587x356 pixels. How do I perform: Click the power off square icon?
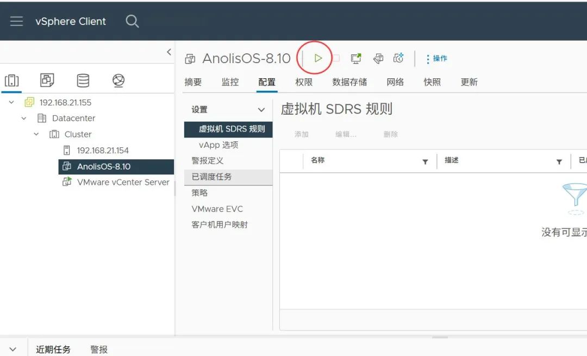(336, 58)
